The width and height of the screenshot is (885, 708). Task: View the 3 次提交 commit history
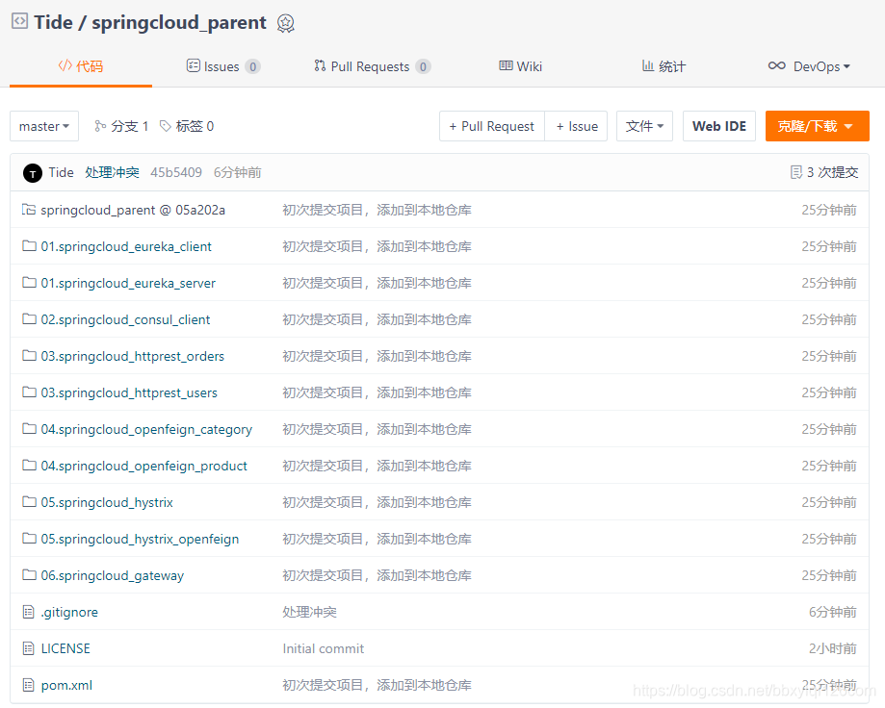[x=824, y=172]
